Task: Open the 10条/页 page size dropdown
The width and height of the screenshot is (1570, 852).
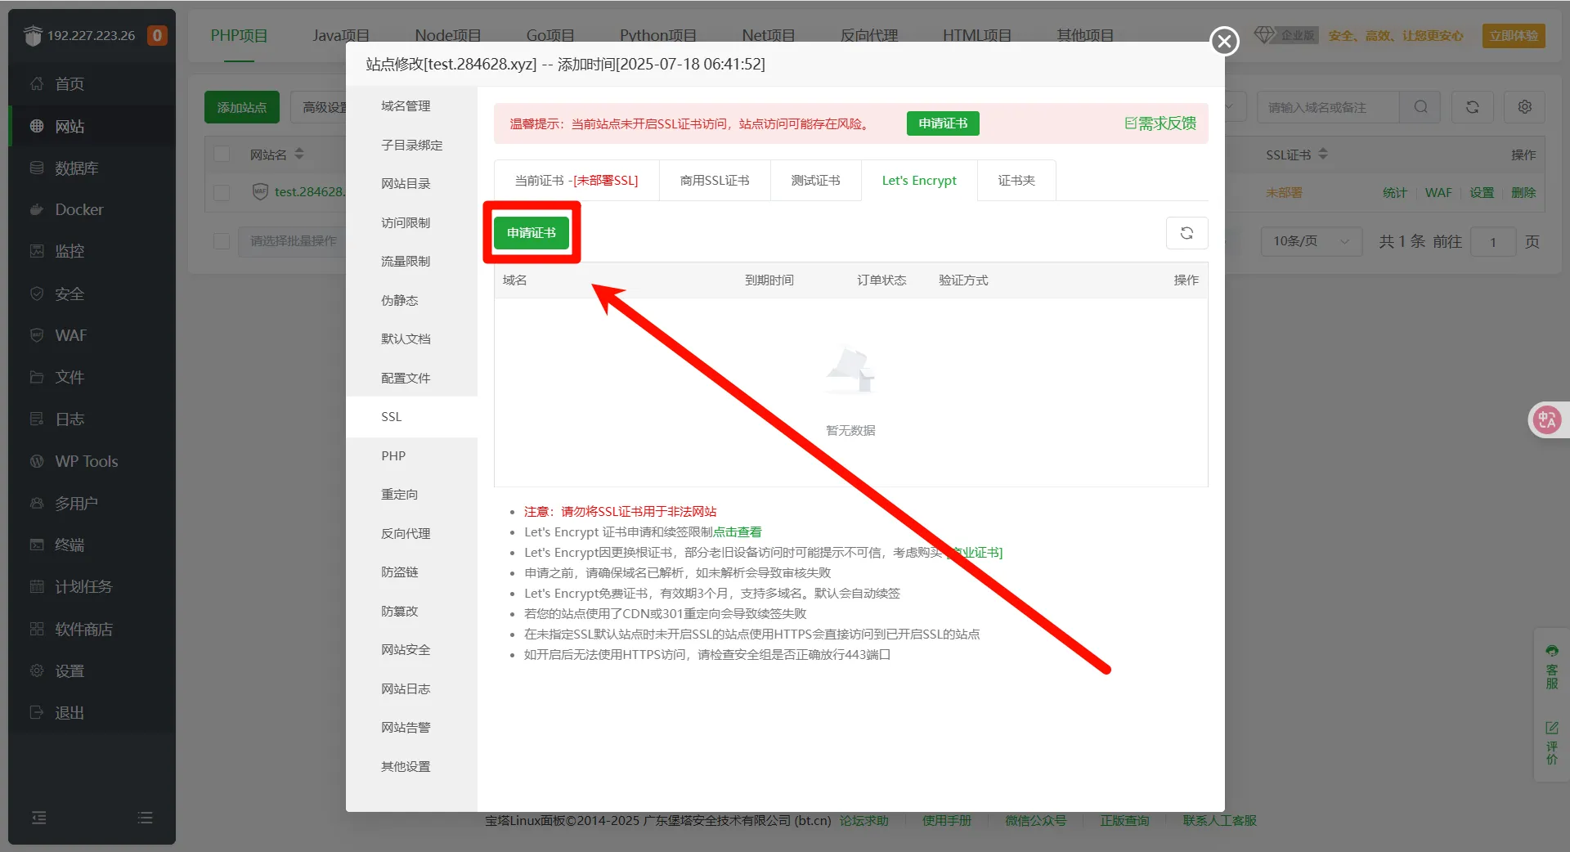Action: (x=1310, y=241)
